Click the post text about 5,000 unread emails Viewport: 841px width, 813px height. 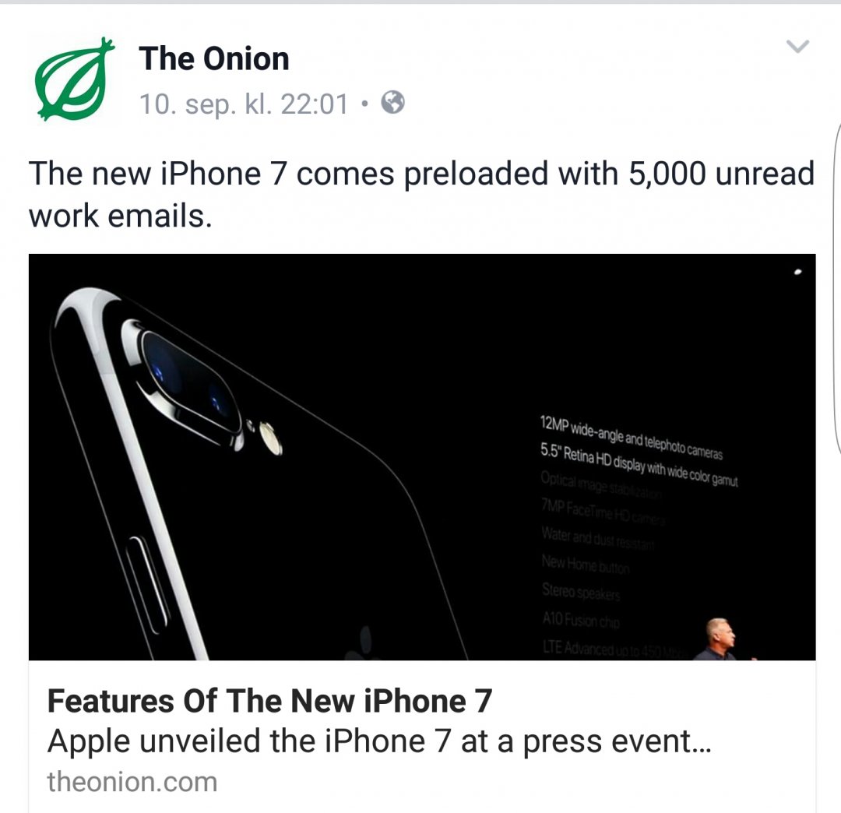[x=420, y=193]
